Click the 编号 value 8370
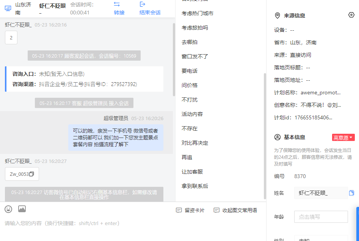 [300, 176]
